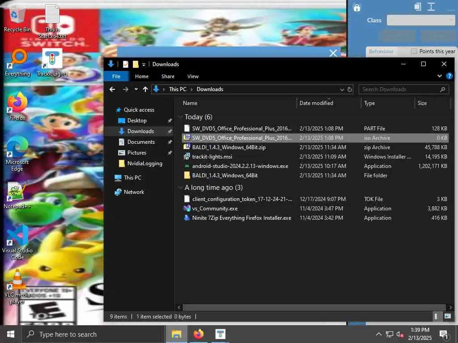Open the notification center icon

(x=444, y=335)
